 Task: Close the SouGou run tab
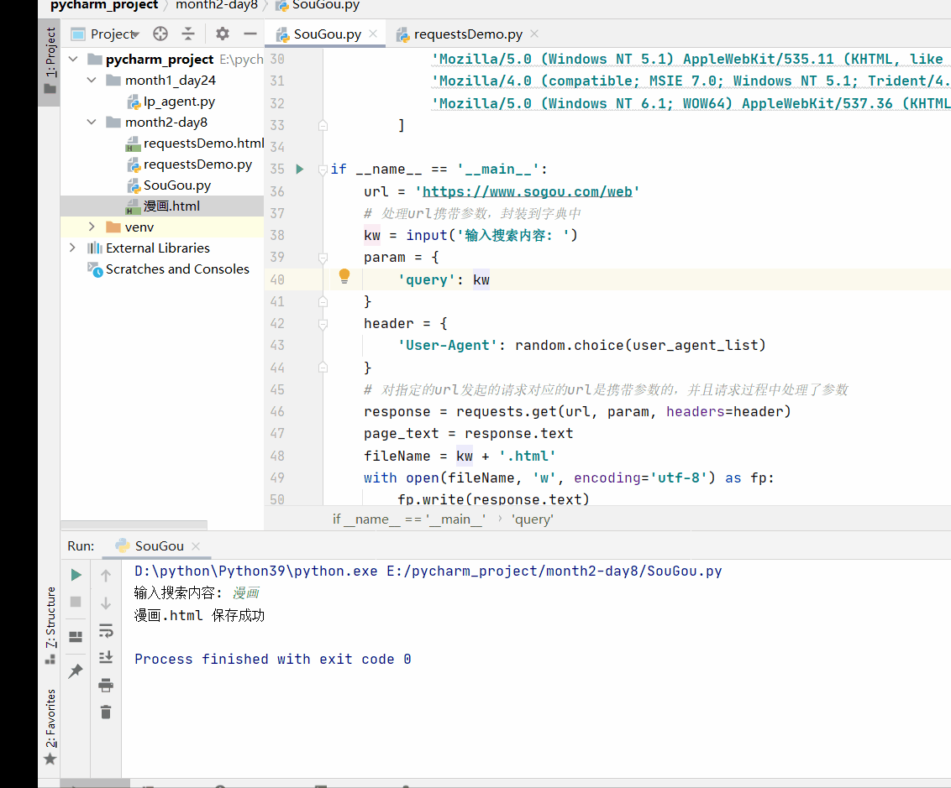[x=195, y=546]
